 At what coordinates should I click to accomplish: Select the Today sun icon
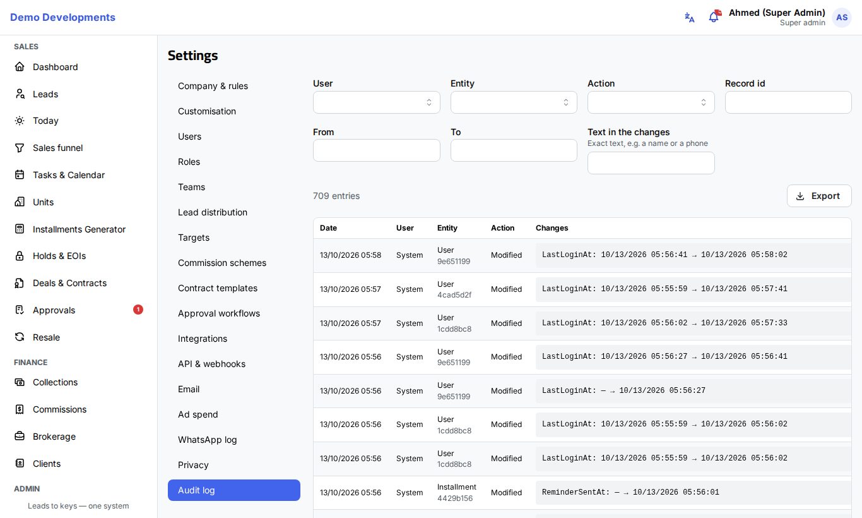(20, 121)
